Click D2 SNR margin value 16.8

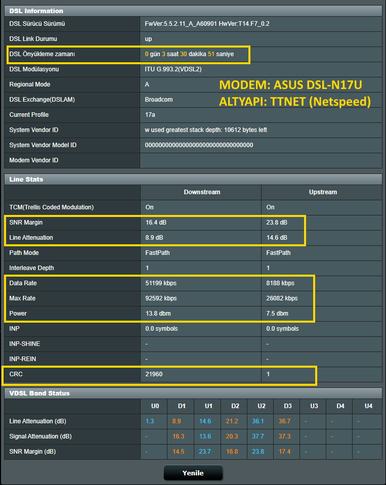[232, 451]
